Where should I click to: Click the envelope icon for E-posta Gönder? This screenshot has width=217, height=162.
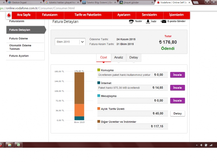(x=164, y=21)
